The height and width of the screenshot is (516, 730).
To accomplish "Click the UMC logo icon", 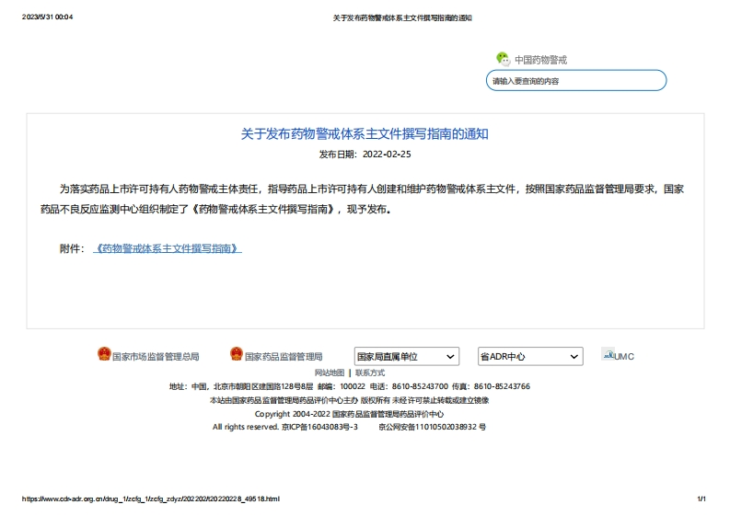I will click(x=608, y=354).
